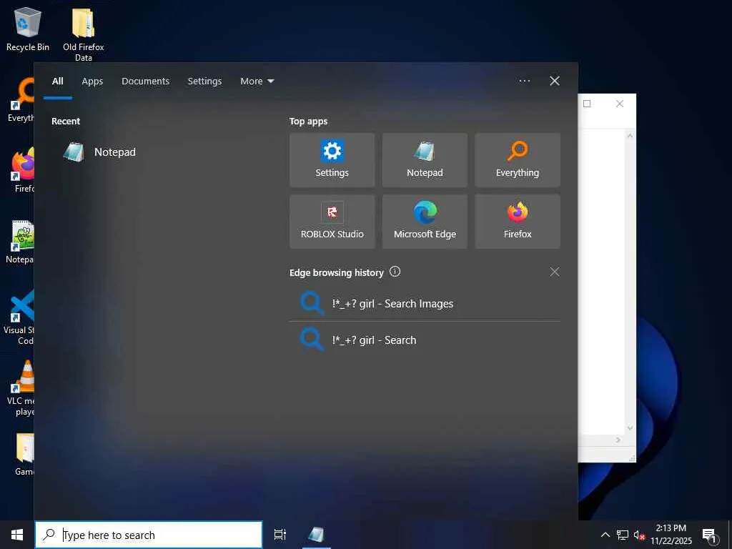Close the search panel

coord(554,81)
